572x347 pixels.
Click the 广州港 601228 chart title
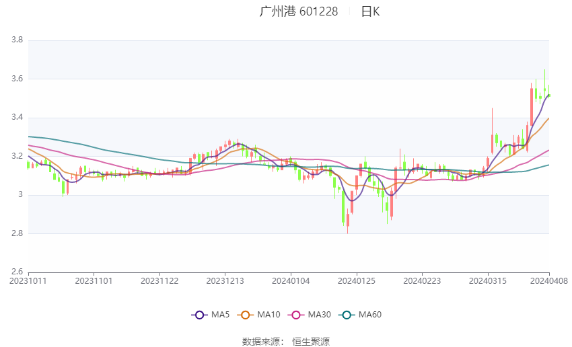299,11
